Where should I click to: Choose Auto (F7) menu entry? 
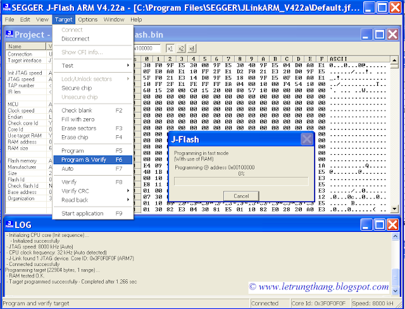click(x=92, y=169)
